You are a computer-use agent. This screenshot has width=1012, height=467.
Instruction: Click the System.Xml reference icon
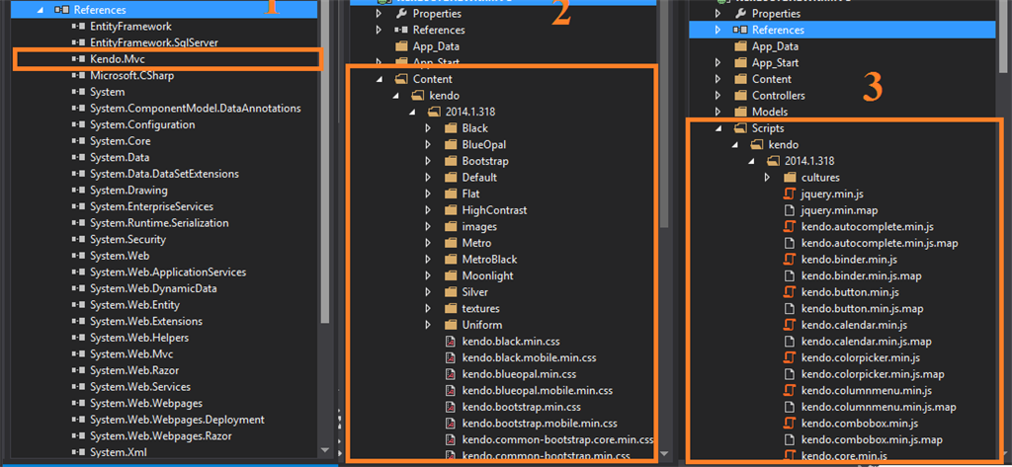coord(79,452)
